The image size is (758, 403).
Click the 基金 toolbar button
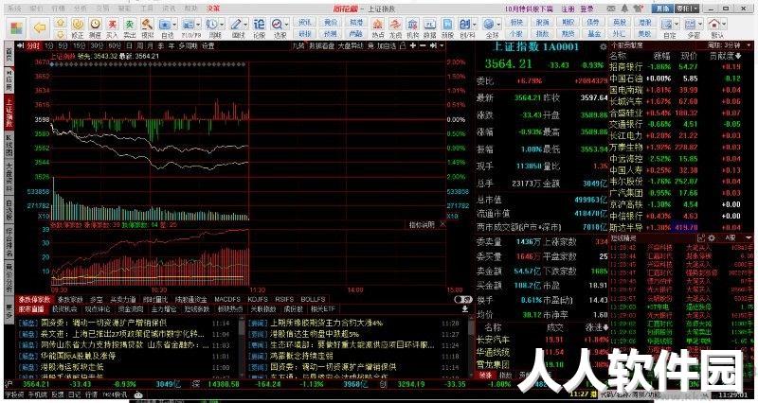coord(594,34)
